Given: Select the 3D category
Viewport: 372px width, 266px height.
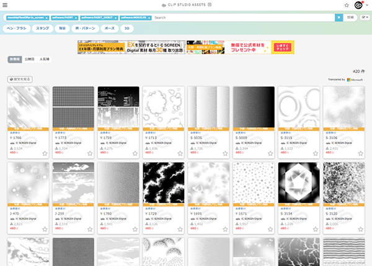Looking at the screenshot, I should (127, 28).
